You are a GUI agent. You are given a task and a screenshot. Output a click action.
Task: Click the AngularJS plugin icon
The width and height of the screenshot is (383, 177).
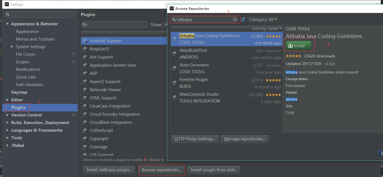point(85,49)
